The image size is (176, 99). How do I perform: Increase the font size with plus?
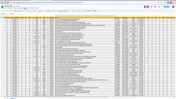pos(51,11)
